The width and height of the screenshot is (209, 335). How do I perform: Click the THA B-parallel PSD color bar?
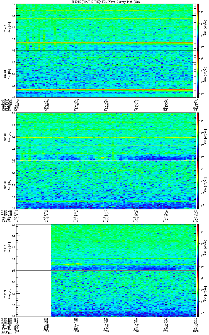(198, 74)
